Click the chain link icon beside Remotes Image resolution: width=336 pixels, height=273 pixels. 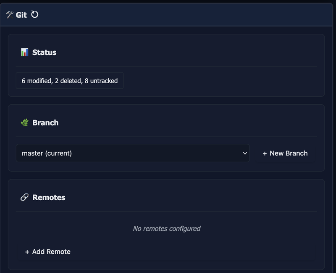24,197
